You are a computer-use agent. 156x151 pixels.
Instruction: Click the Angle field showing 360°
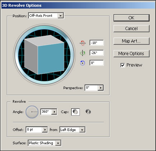(46, 112)
